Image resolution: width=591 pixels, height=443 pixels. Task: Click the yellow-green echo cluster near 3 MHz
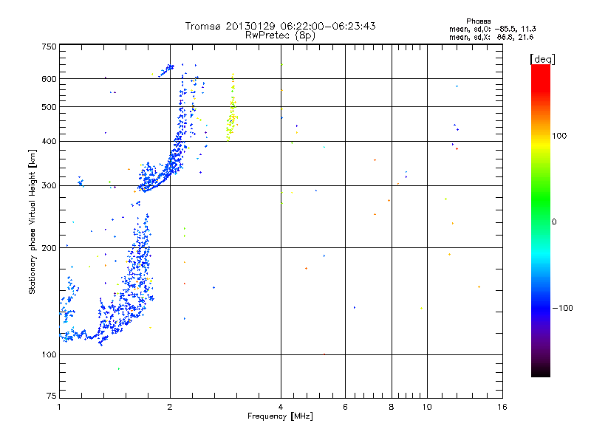[x=232, y=109]
